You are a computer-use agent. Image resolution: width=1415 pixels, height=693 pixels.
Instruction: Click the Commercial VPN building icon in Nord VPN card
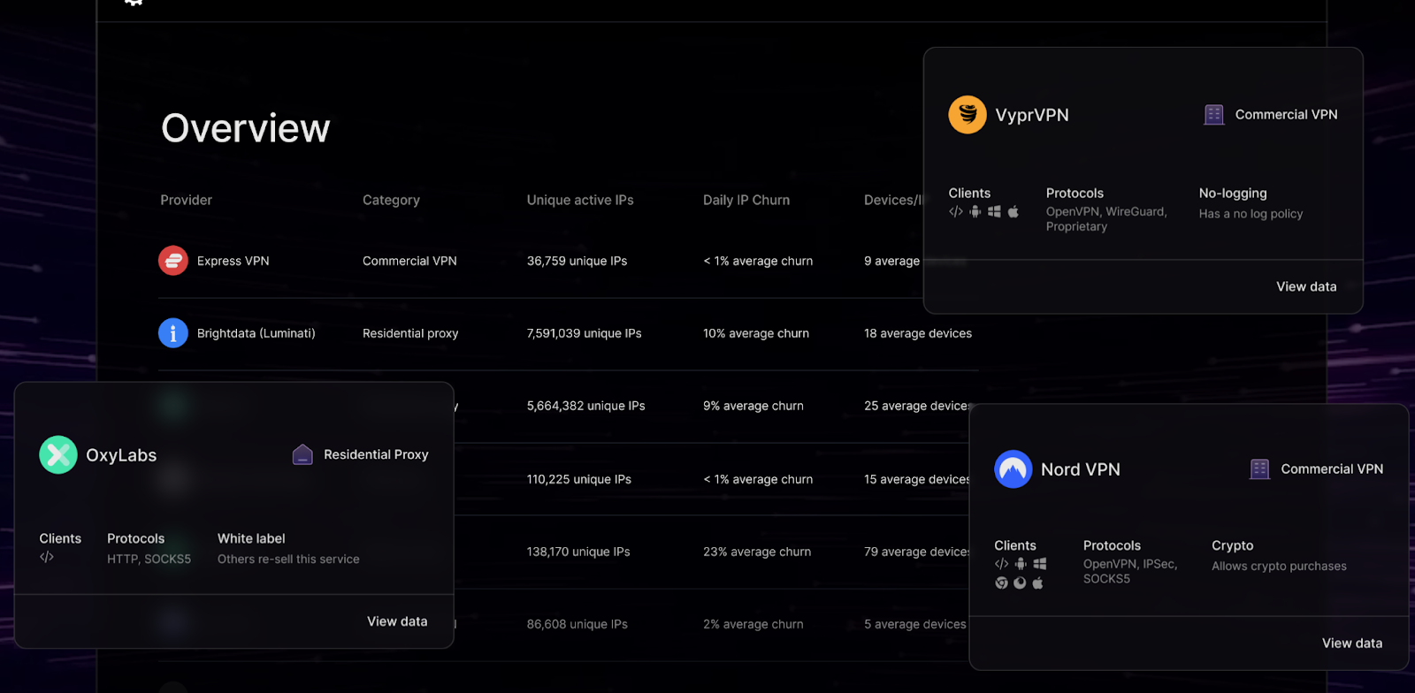(1260, 469)
